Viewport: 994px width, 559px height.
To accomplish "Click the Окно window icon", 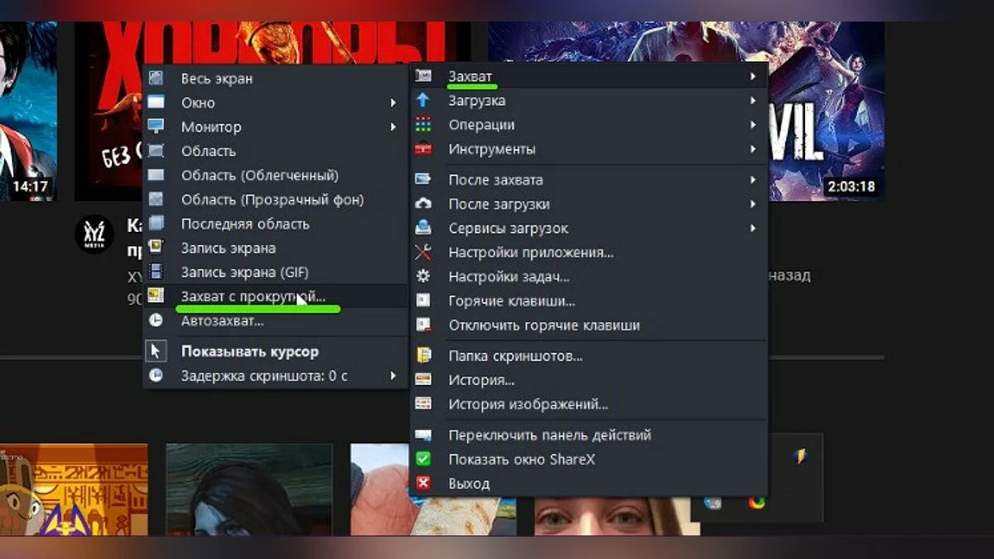I will pyautogui.click(x=156, y=103).
